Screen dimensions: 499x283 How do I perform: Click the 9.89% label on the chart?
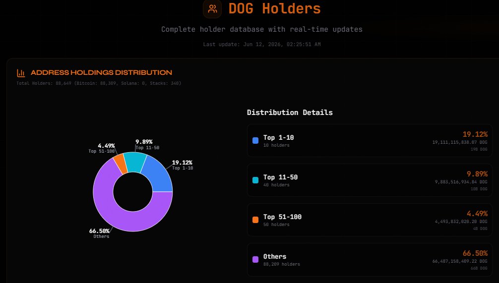tap(144, 142)
